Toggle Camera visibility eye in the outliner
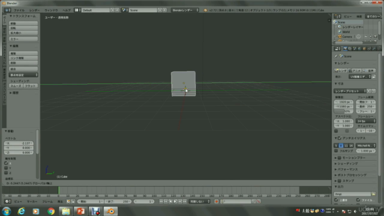This screenshot has height=216, width=384. point(366,37)
